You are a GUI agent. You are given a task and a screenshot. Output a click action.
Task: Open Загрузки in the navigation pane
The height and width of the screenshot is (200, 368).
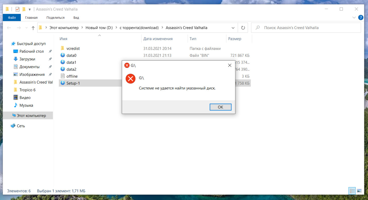[27, 59]
